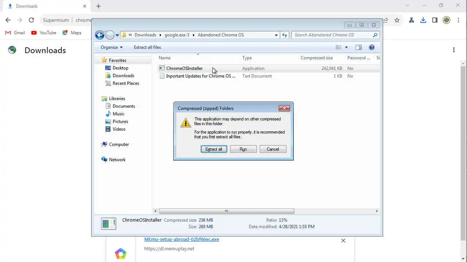Screen dimensions: 467x262
Task: Click Extract all files in toolbar
Action: [x=147, y=47]
